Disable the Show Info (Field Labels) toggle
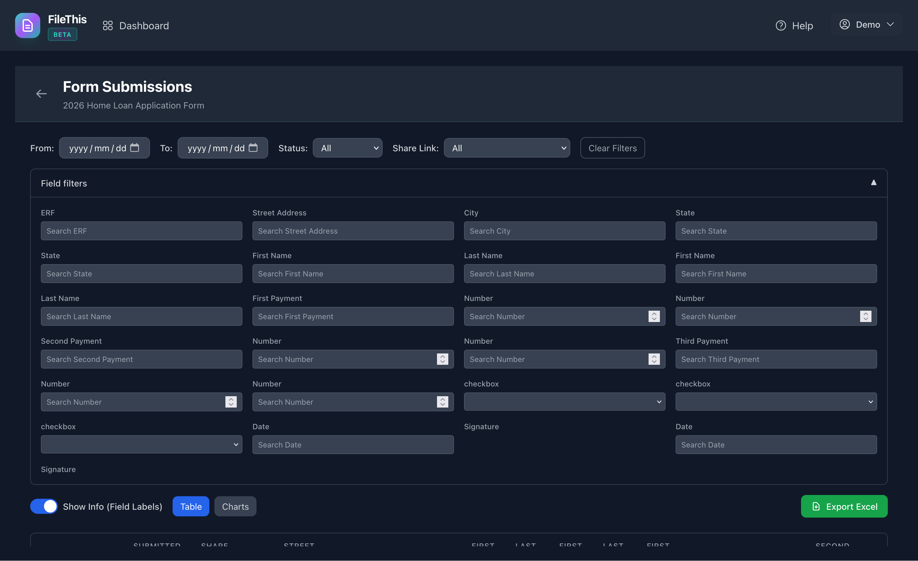Viewport: 918px width, 561px height. click(x=44, y=506)
